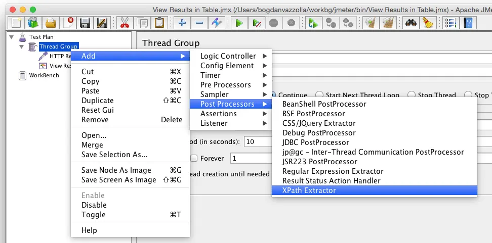
Task: Choose JDBC PostProcessor entry
Action: [x=375, y=142]
